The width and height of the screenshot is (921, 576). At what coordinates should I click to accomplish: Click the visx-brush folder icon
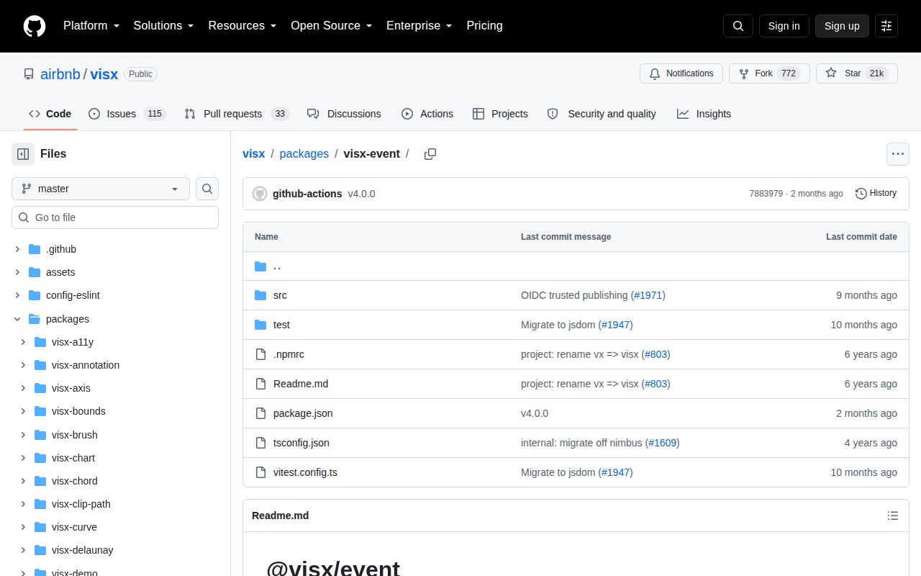[x=40, y=435]
